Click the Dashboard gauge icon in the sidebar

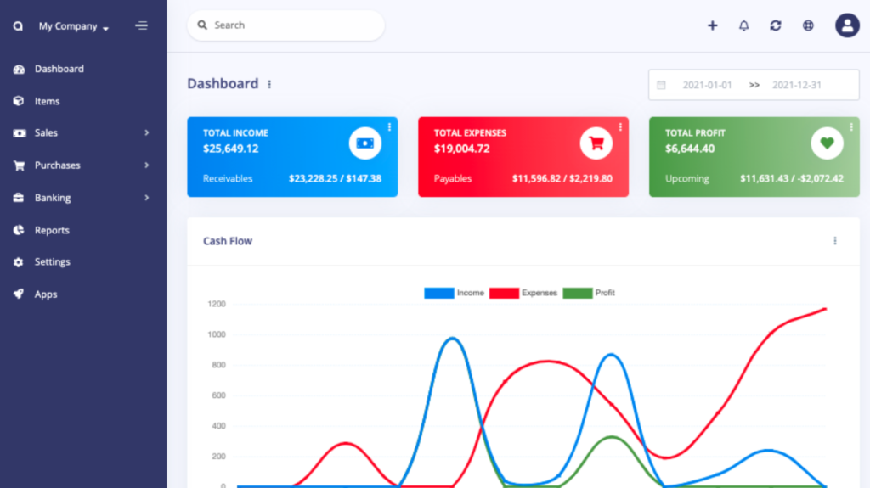19,70
